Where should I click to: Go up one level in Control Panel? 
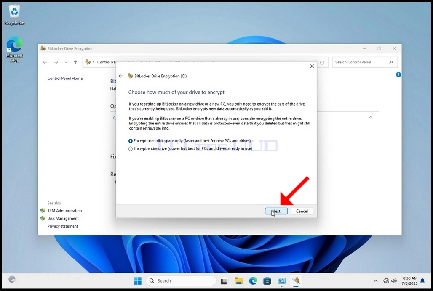[x=75, y=62]
